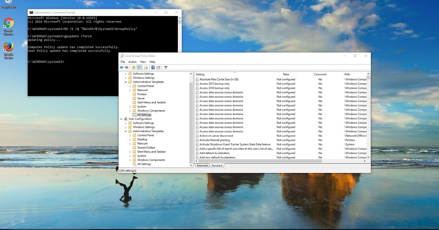Click the back navigation arrow in the toolbar
The image size is (439, 230).
121,67
